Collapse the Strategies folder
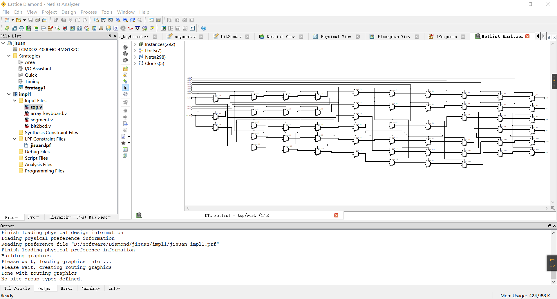Viewport: 557px width, 299px height. (x=9, y=56)
